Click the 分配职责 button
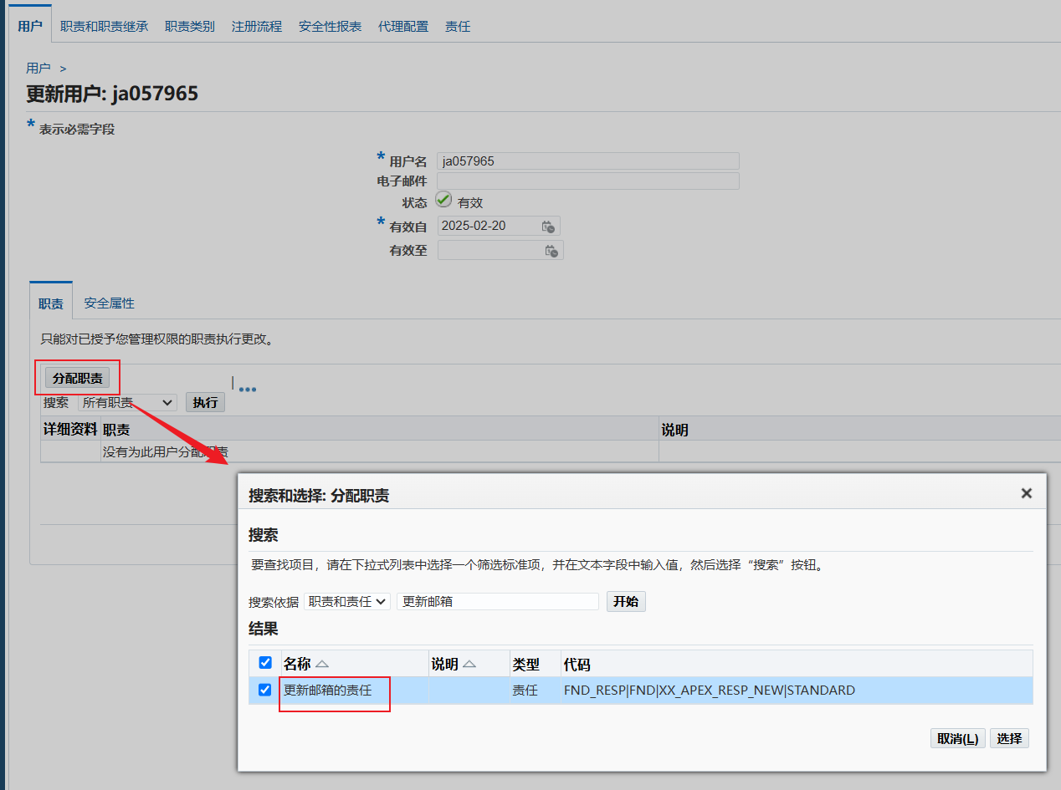Screen dimensions: 1061x790 tap(78, 379)
